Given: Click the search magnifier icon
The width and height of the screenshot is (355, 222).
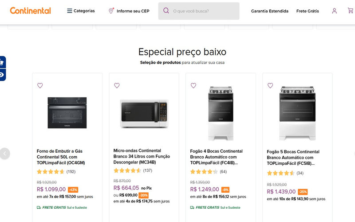Looking at the screenshot, I should click(x=166, y=11).
